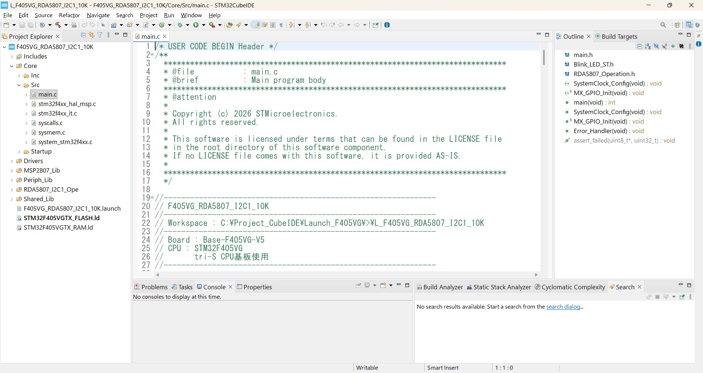Click the search dialog link
This screenshot has height=373, width=703.
(563, 307)
